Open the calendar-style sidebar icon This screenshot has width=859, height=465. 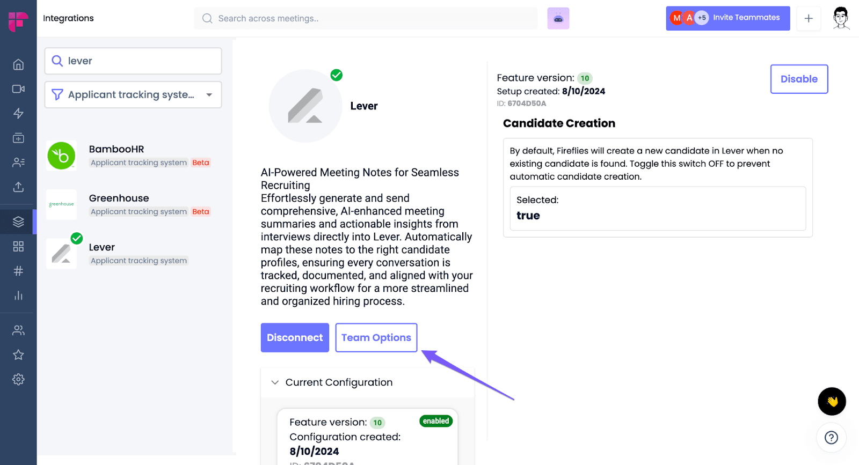[x=18, y=138]
